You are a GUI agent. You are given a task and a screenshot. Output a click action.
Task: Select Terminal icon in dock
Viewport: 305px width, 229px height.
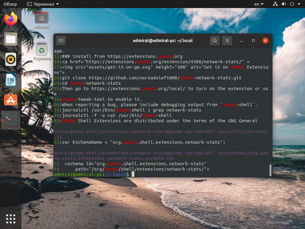pyautogui.click(x=11, y=120)
